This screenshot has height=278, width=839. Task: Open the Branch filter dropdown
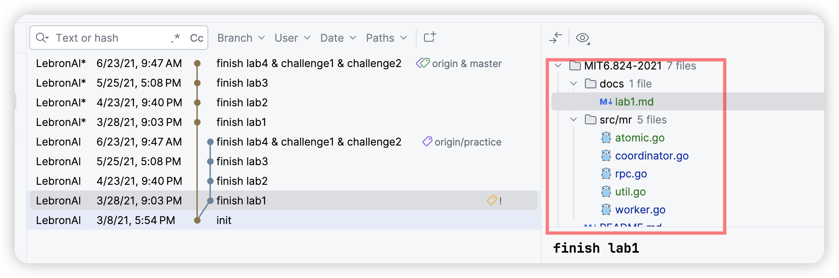(x=241, y=38)
